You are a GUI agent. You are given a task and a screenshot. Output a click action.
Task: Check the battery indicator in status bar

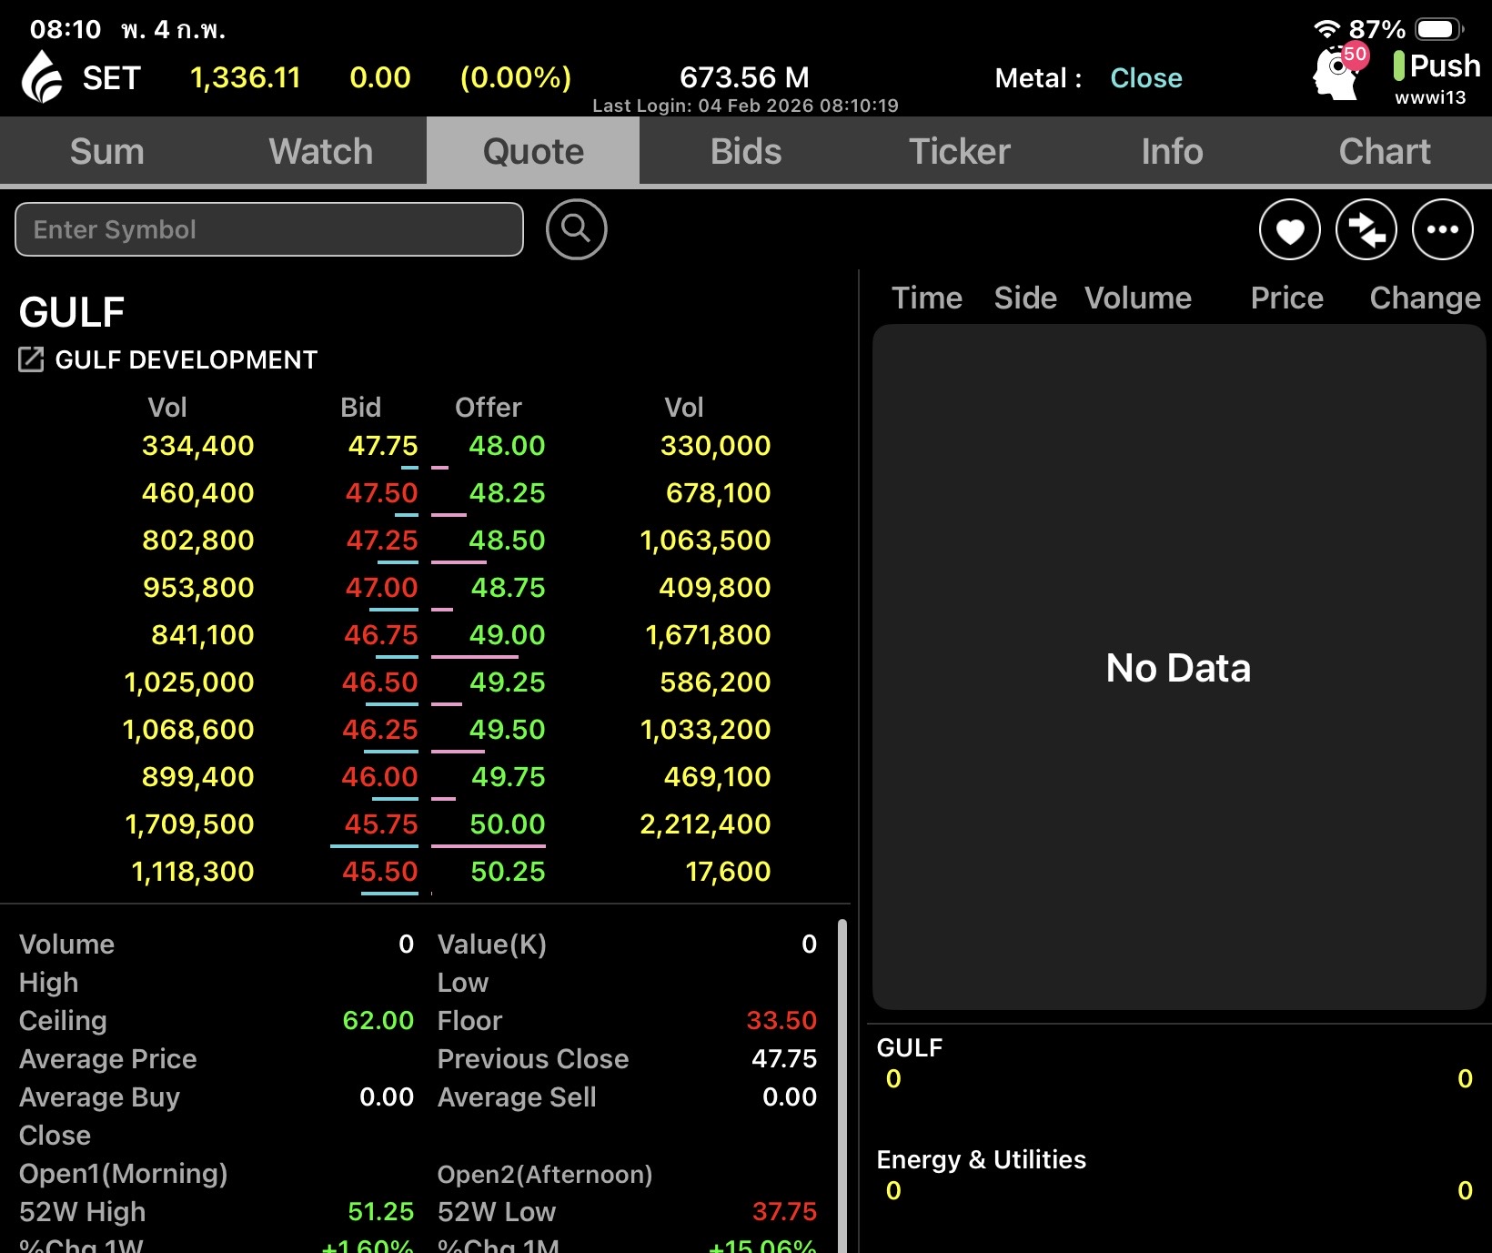pyautogui.click(x=1439, y=29)
